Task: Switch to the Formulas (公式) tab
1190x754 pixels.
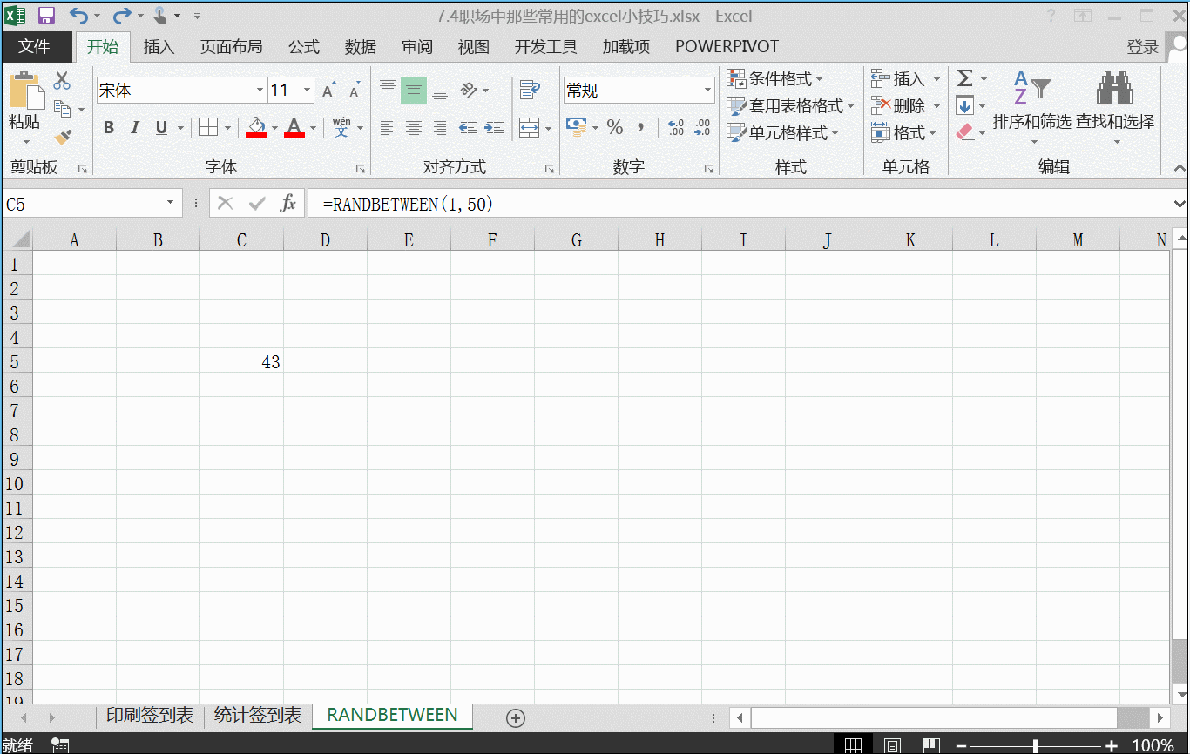Action: click(304, 47)
